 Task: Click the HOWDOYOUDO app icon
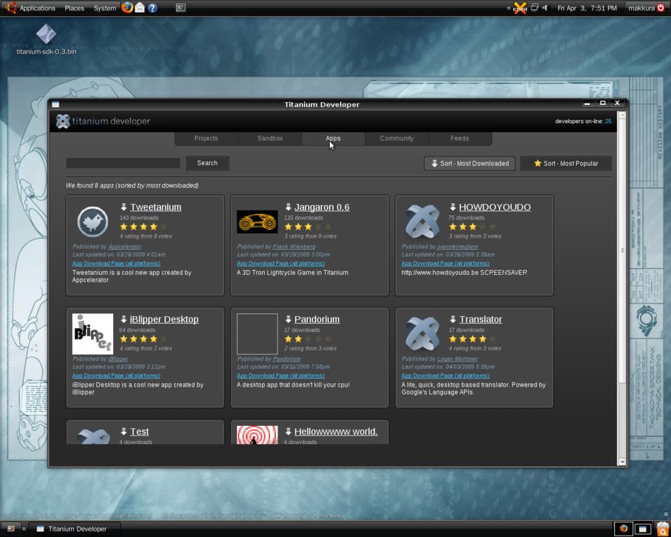[422, 222]
